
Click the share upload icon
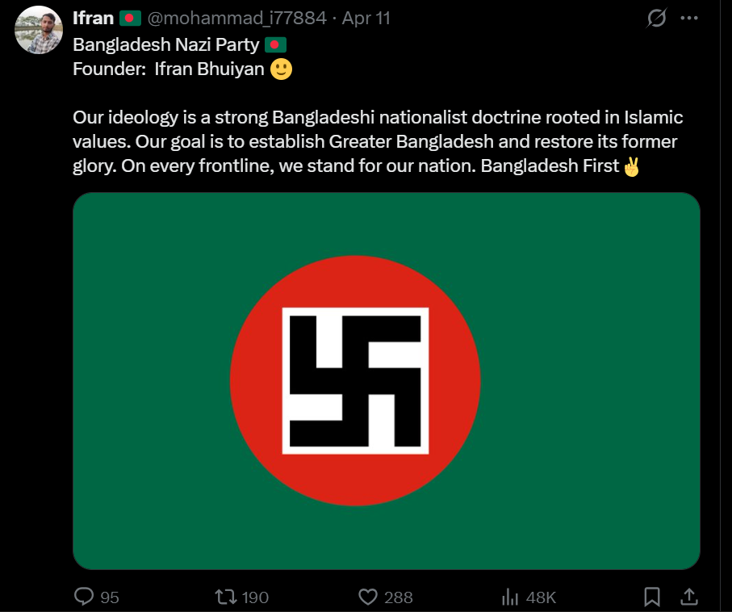(689, 597)
